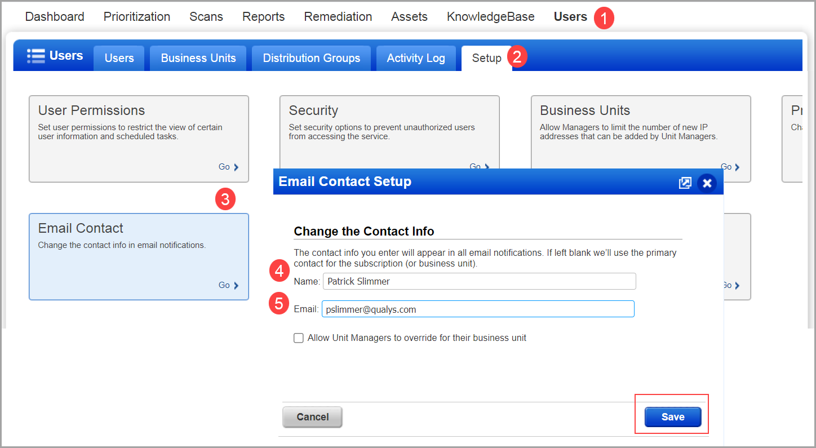Image resolution: width=816 pixels, height=448 pixels.
Task: Click the Go link on User Permissions
Action: (224, 167)
